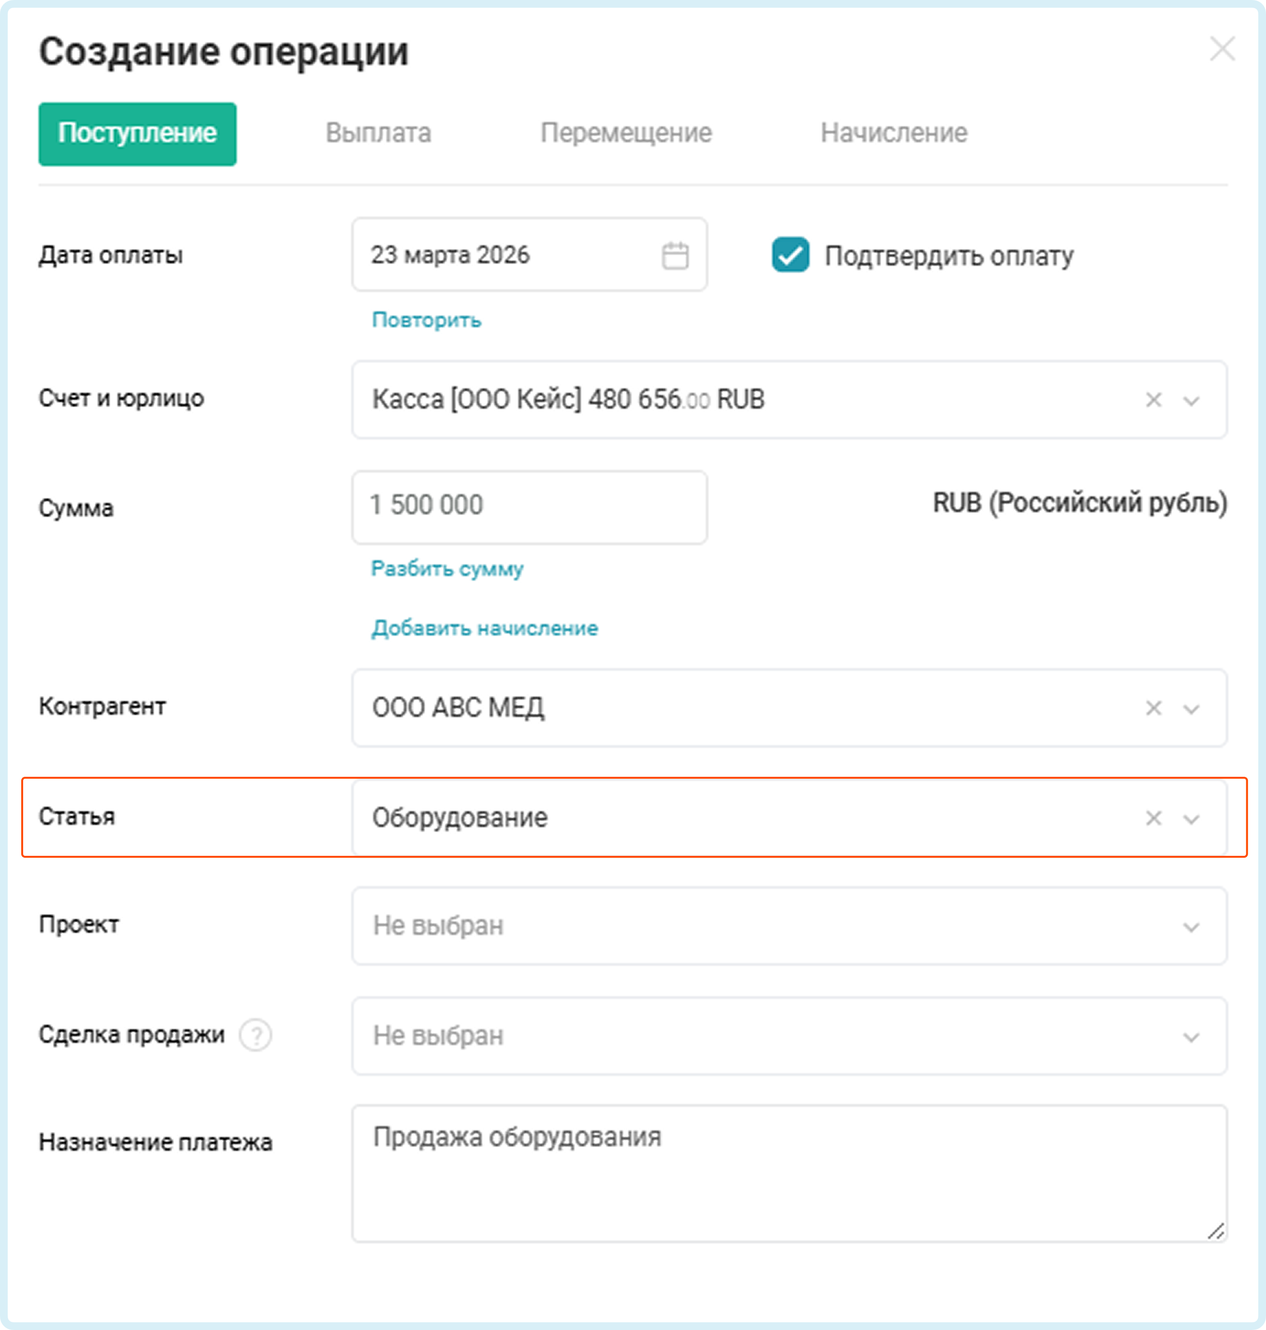Clear the counterparty ООО АВС МЕД
The height and width of the screenshot is (1330, 1266).
tap(1153, 708)
